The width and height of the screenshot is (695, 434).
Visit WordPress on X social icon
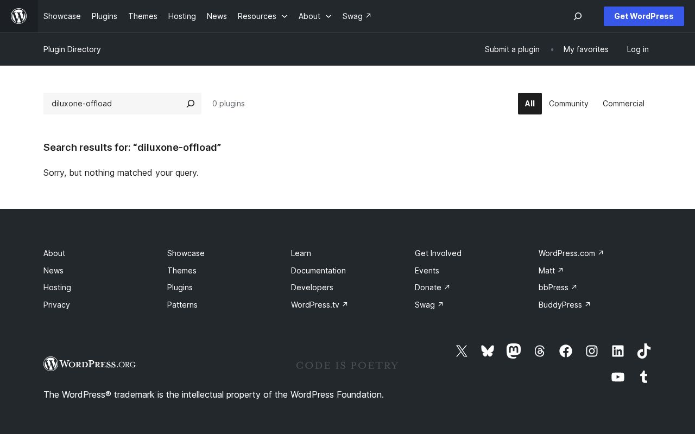tap(462, 351)
